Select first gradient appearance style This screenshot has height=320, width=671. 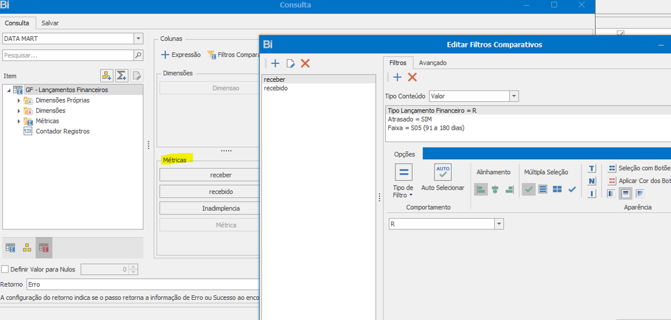(x=611, y=194)
